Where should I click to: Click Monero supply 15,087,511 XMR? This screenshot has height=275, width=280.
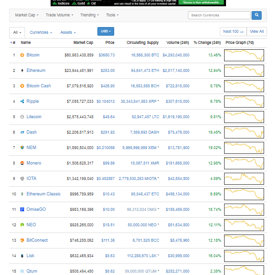[145, 163]
